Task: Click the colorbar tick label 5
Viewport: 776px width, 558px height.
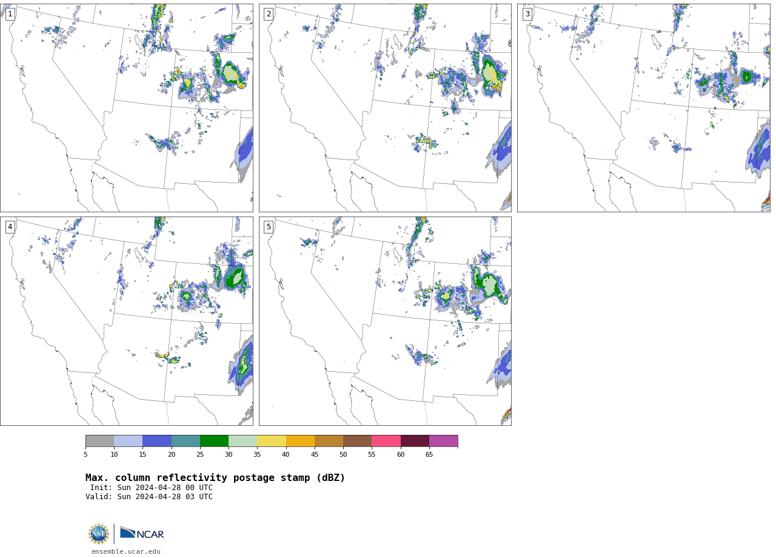Action: 85,454
